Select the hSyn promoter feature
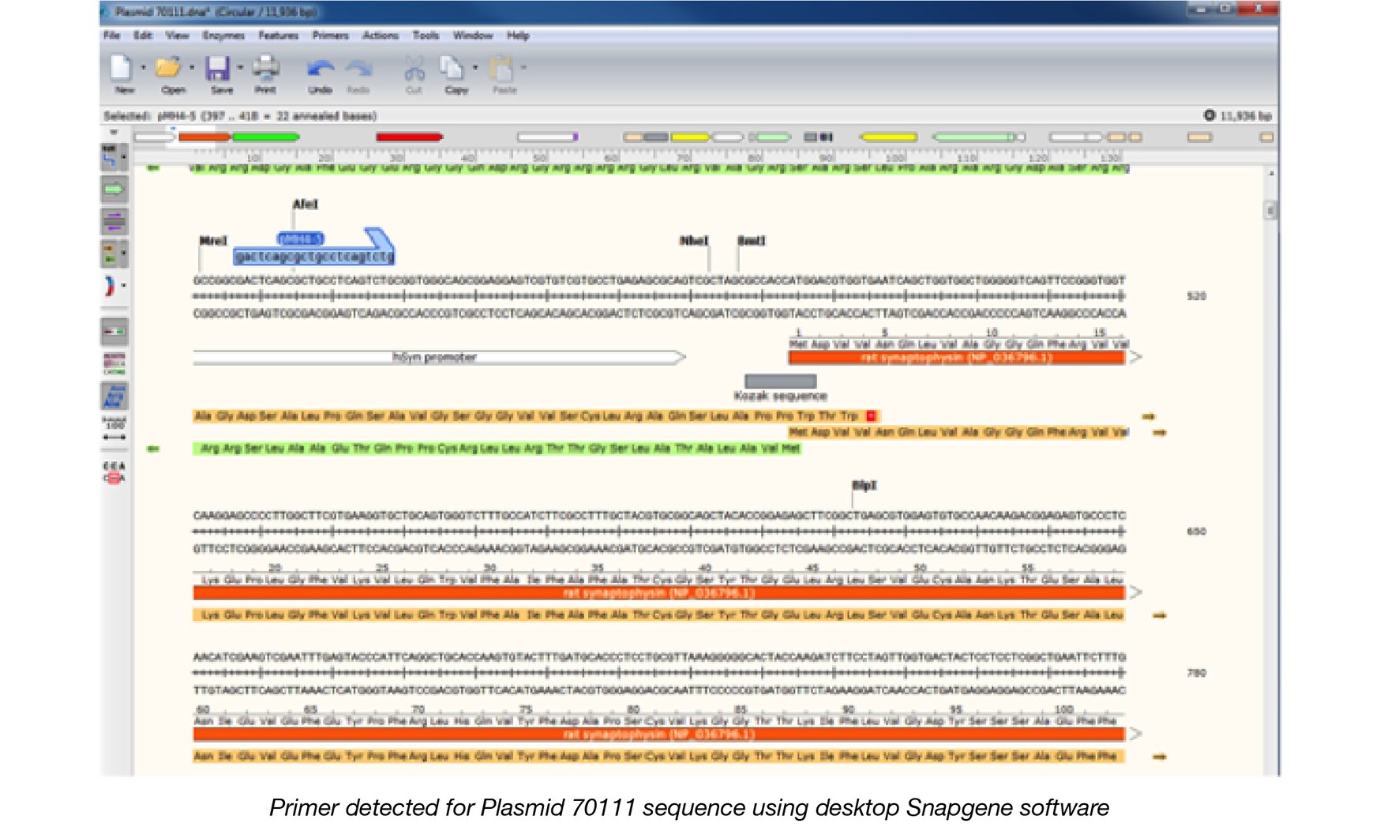 [437, 356]
